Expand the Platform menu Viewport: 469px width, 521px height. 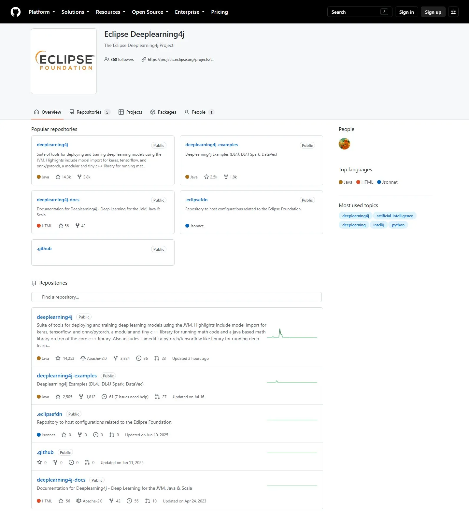click(x=42, y=12)
